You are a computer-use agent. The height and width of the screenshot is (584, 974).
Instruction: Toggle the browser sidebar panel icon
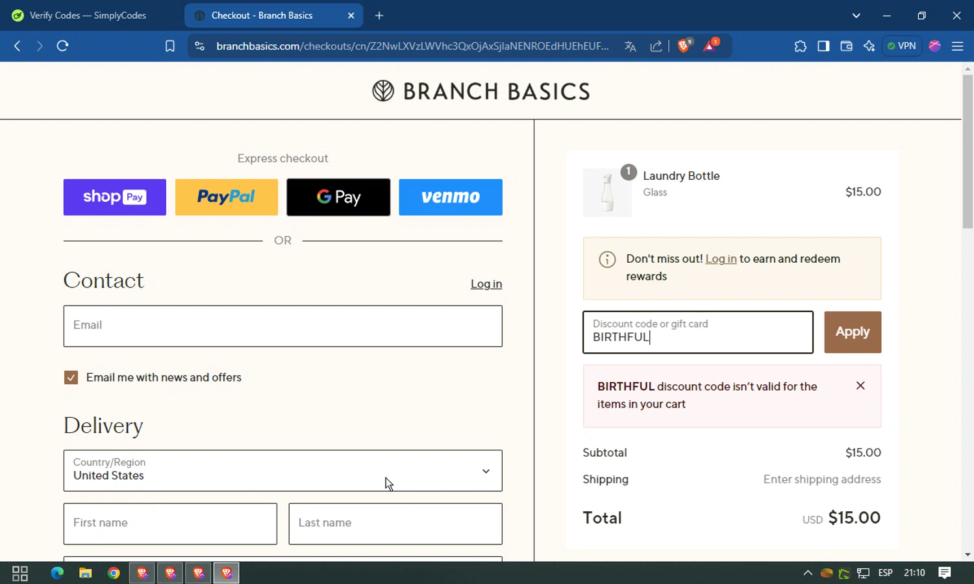click(x=823, y=46)
